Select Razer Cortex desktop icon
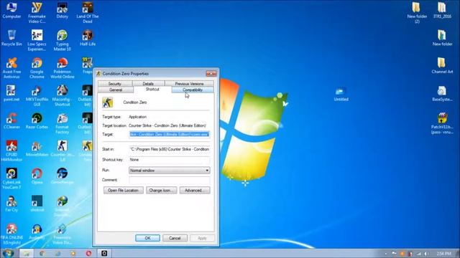This screenshot has height=258, width=460. [x=37, y=121]
